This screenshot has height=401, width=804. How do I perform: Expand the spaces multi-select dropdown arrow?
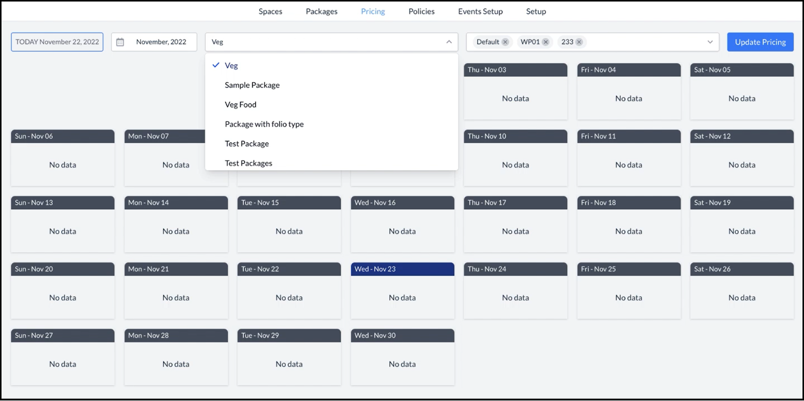click(710, 42)
